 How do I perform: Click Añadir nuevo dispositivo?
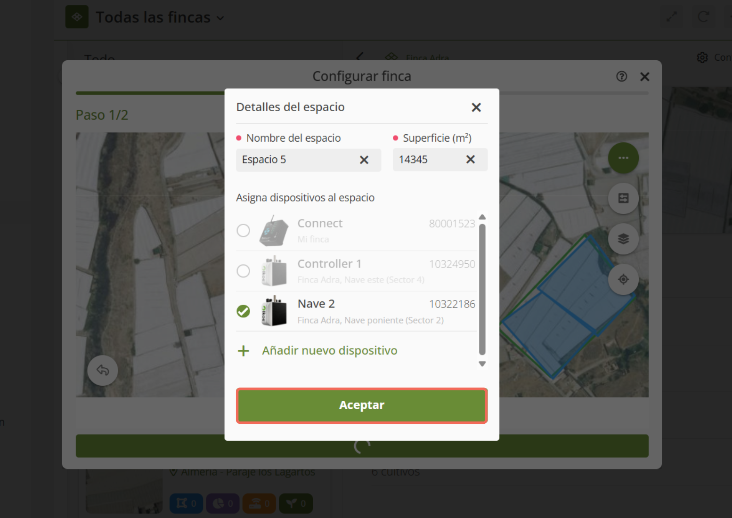click(x=330, y=351)
